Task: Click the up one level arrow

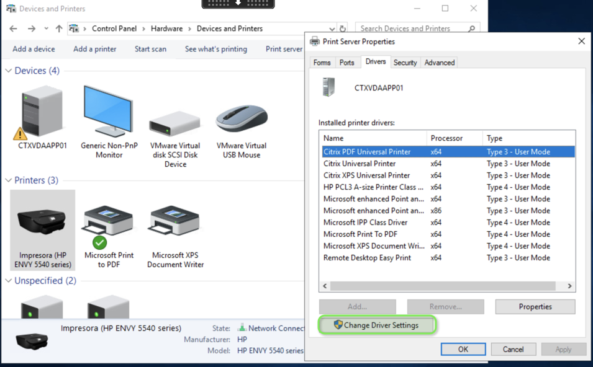Action: tap(58, 28)
